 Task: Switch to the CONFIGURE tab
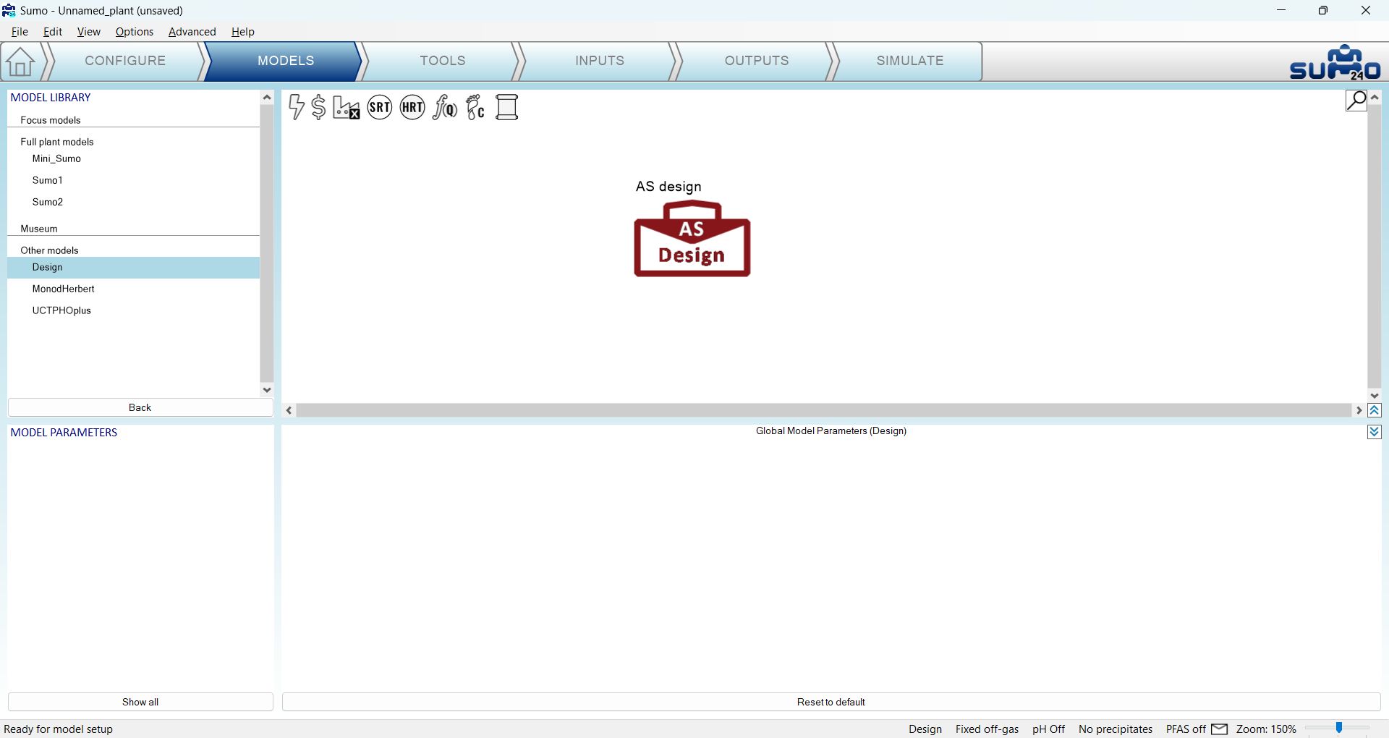point(125,61)
